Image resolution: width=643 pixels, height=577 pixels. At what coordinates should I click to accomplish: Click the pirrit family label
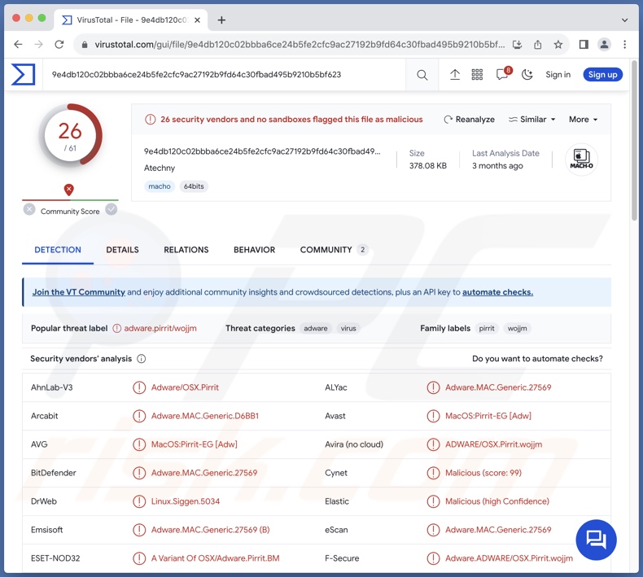point(487,329)
